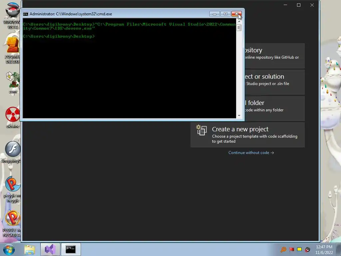Image resolution: width=341 pixels, height=256 pixels.
Task: Click the cmd scrollbar up arrow
Action: (x=239, y=22)
